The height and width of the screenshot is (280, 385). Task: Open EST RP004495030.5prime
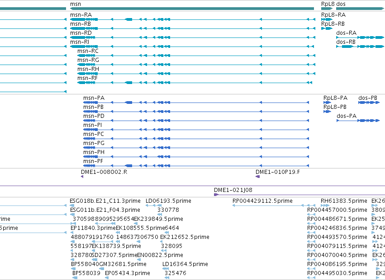tap(337, 273)
